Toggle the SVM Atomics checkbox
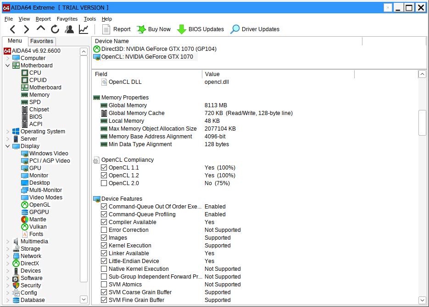The image size is (429, 307). point(104,285)
